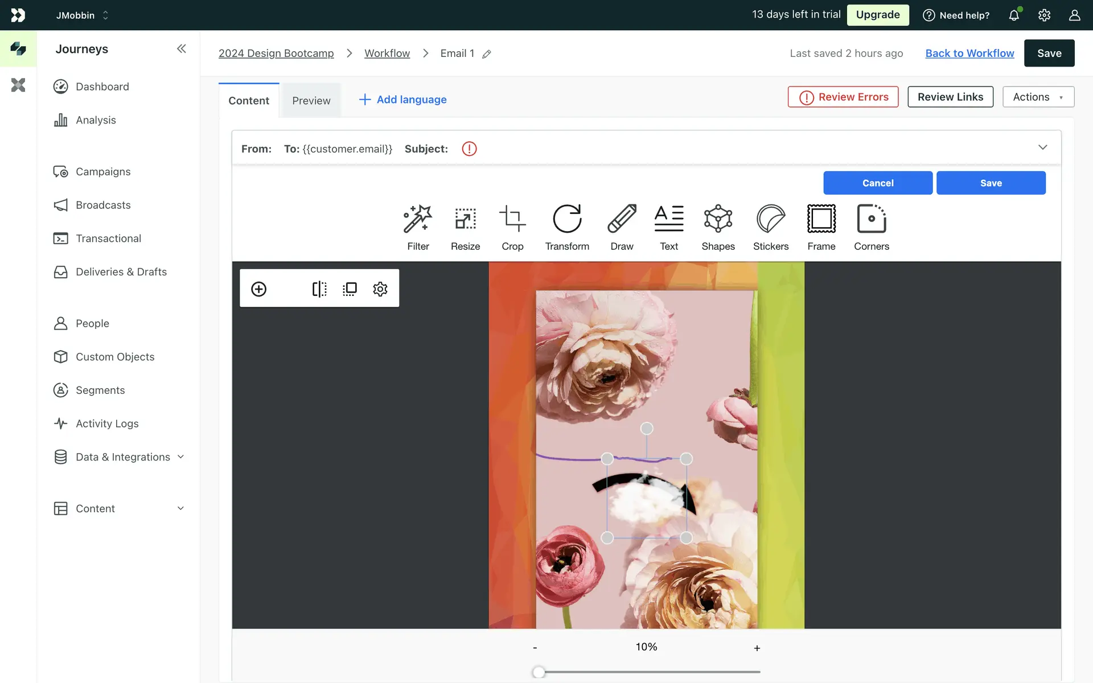Collapse the Journeys sidebar

pyautogui.click(x=181, y=49)
